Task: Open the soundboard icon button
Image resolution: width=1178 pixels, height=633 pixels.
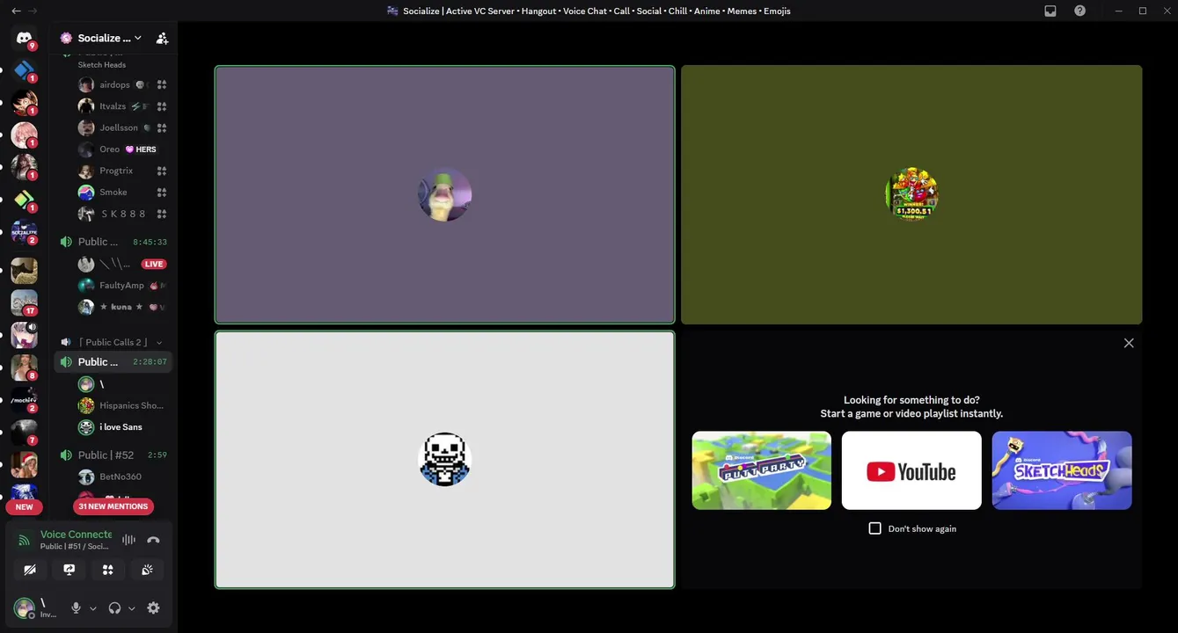Action: click(x=147, y=570)
